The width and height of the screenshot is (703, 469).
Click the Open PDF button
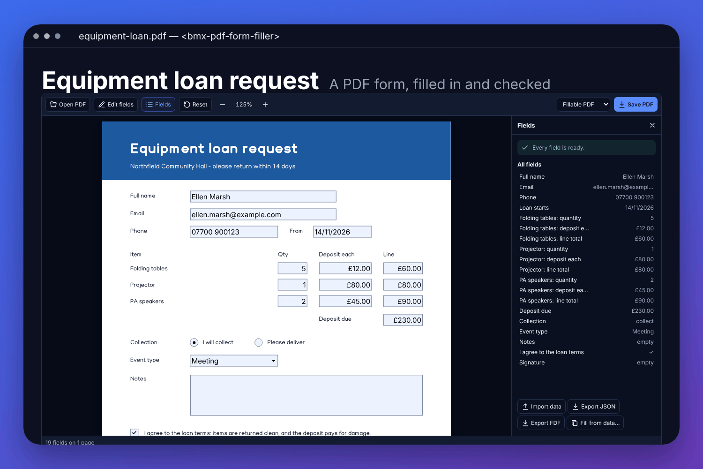pos(68,105)
